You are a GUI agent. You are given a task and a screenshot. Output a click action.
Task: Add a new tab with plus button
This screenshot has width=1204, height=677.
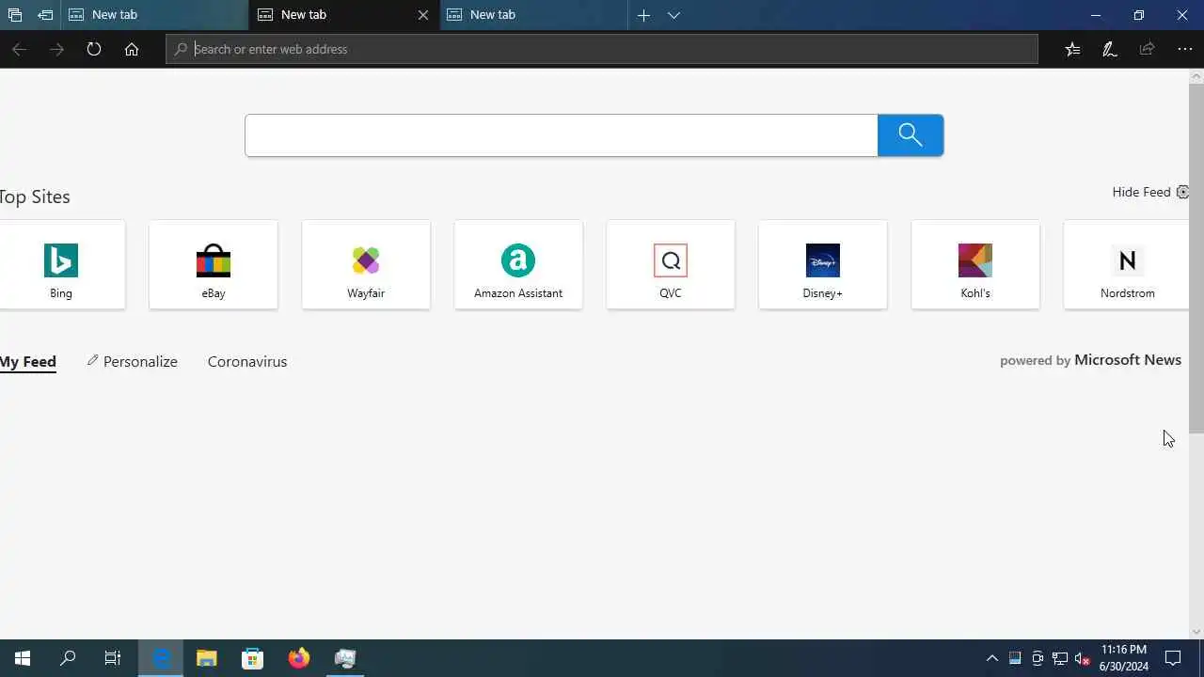click(x=643, y=15)
